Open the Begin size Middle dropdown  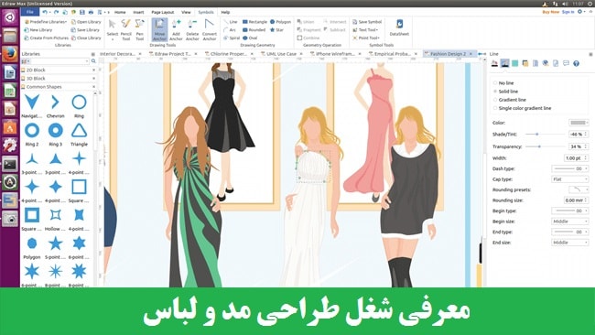click(570, 222)
